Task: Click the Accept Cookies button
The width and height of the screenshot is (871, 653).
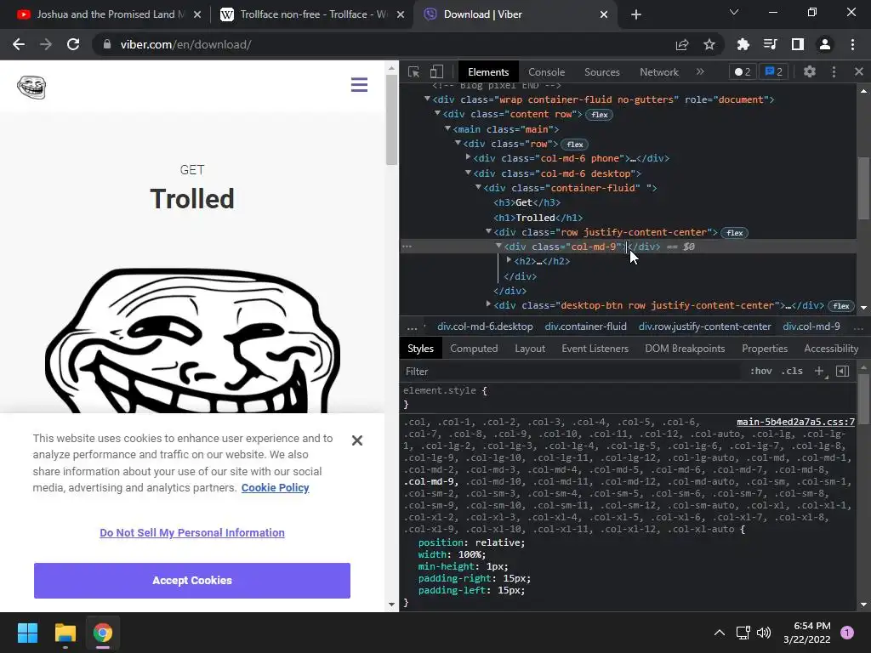Action: [x=192, y=580]
